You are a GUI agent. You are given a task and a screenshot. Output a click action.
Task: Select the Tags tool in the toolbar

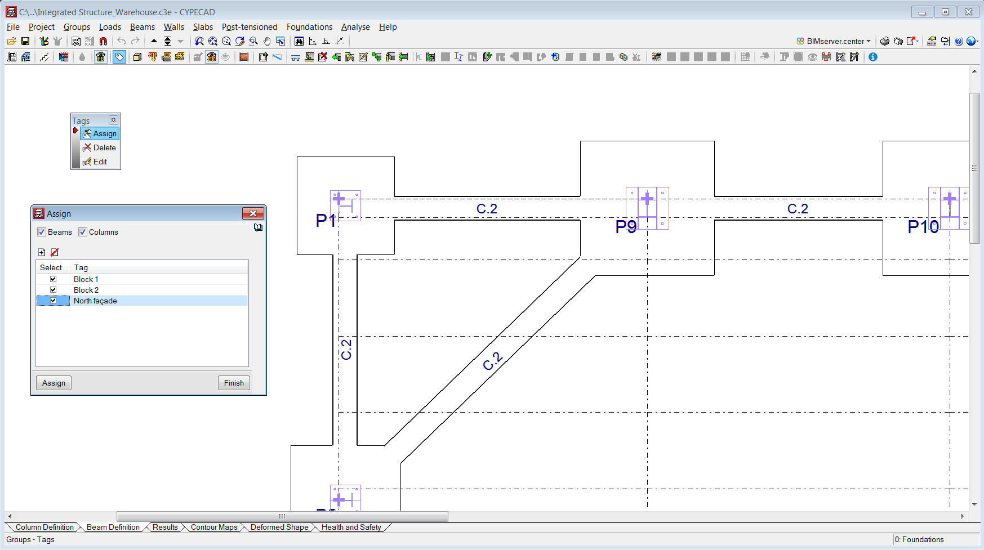click(x=119, y=57)
